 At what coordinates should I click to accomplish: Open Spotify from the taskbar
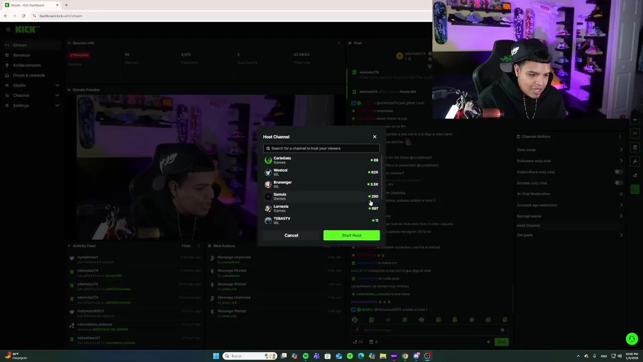pyautogui.click(x=305, y=356)
